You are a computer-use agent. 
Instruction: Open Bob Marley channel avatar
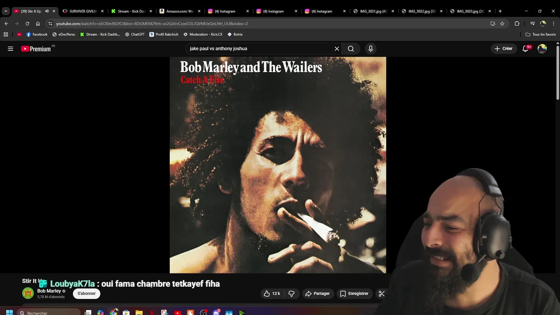tap(28, 293)
